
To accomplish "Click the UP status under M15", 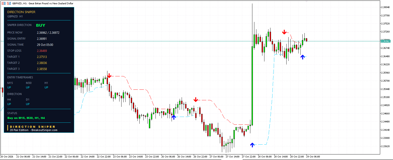I will (9, 87).
